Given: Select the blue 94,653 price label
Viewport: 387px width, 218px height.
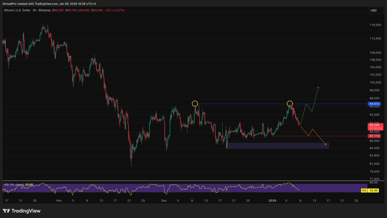Looking at the screenshot, I should tap(374, 104).
